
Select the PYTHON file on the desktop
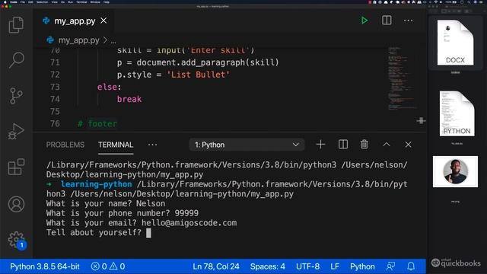coord(457,113)
